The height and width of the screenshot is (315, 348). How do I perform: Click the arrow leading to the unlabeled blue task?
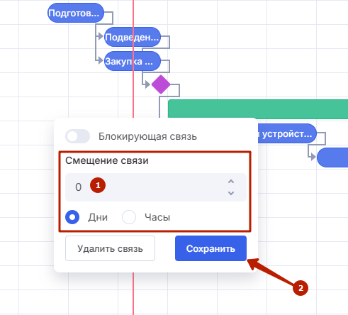coord(313,157)
